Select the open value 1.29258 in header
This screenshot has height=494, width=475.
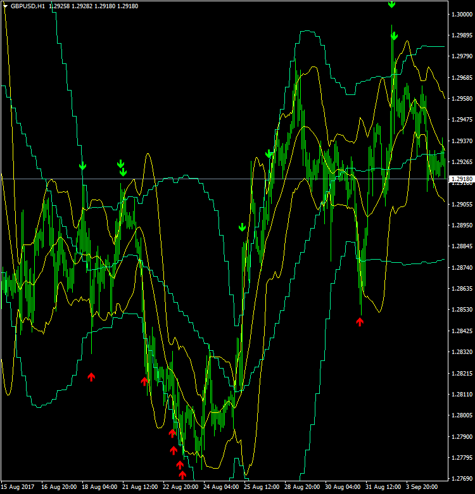pos(60,6)
